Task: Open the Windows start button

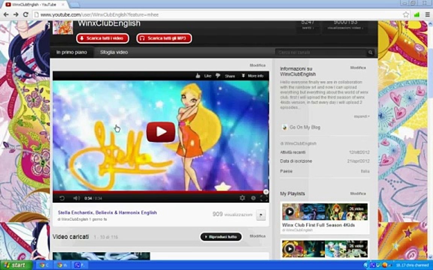Action: tap(16, 265)
